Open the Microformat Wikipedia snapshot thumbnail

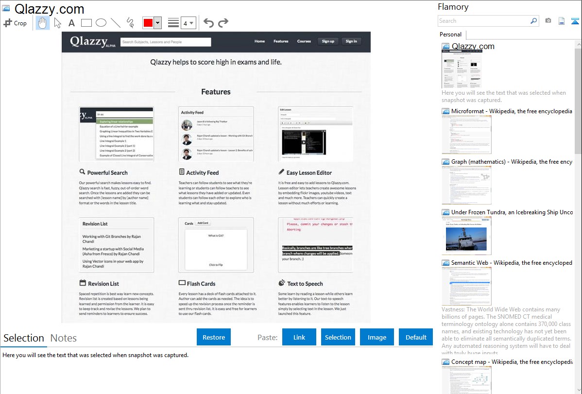(x=466, y=135)
